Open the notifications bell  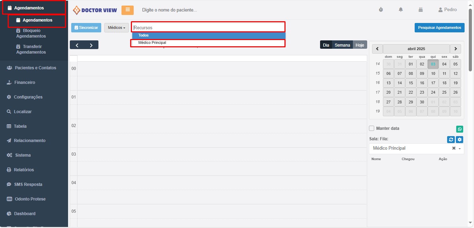pyautogui.click(x=401, y=10)
